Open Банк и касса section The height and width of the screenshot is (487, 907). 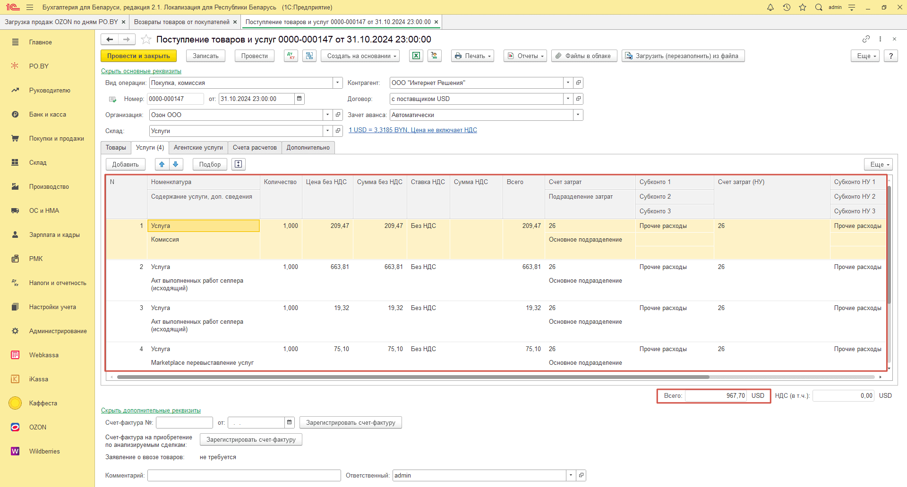click(x=48, y=114)
